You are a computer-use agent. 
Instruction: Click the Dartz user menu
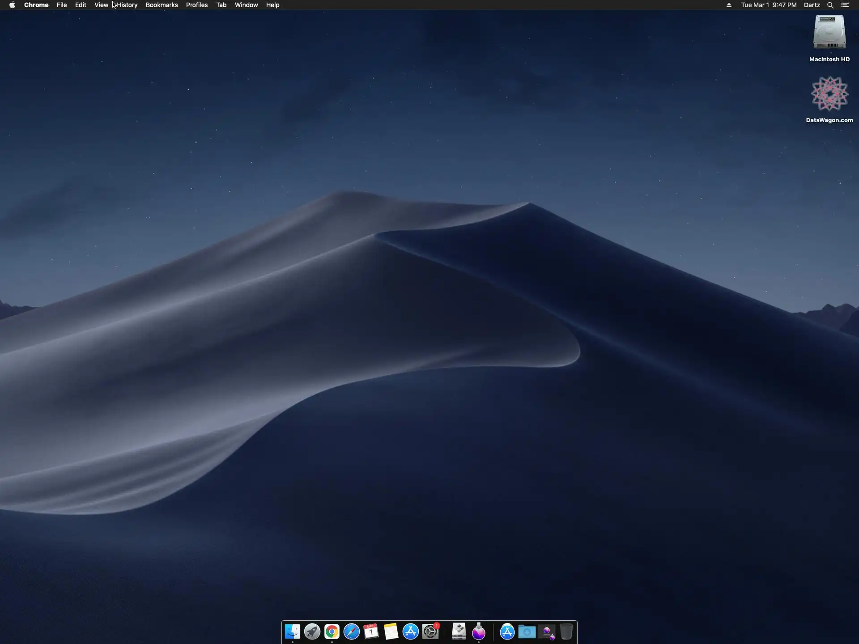[x=812, y=5]
